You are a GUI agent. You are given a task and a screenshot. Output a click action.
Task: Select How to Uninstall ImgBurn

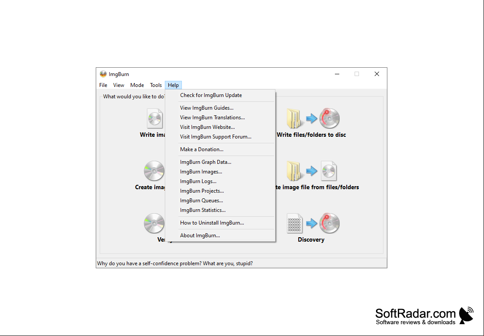pos(220,223)
